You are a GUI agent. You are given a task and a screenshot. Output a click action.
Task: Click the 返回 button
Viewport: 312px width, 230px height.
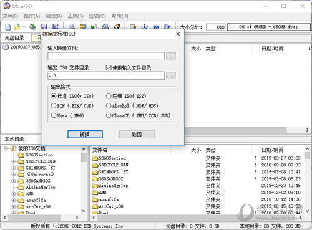(137, 134)
